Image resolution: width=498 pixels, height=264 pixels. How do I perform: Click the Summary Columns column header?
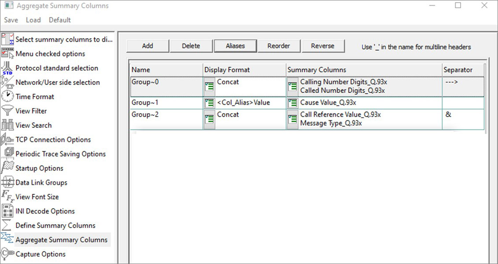tap(364, 70)
